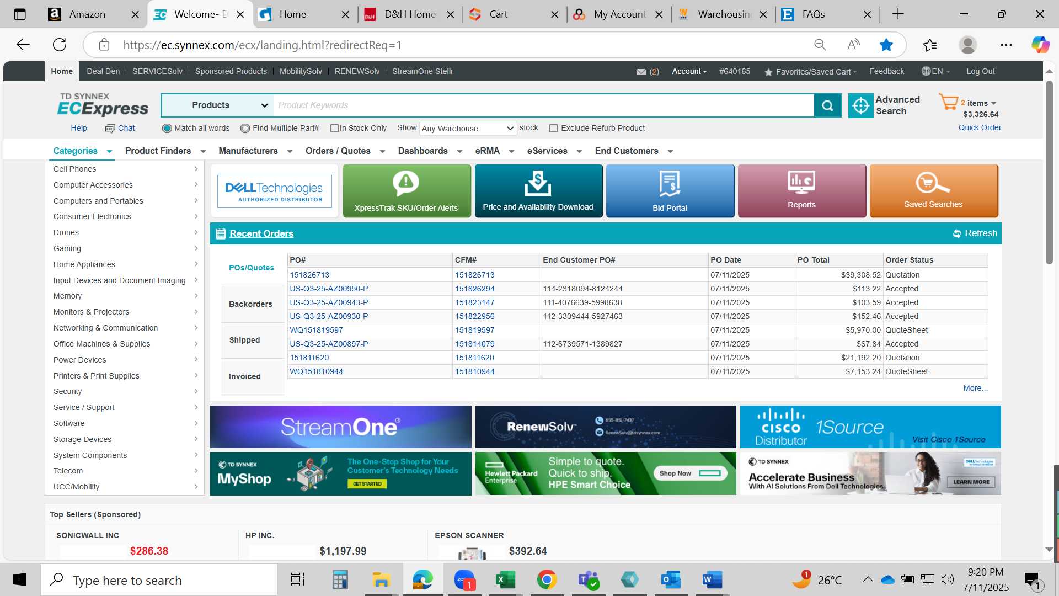The height and width of the screenshot is (596, 1059).
Task: Open XpressTrak SKU/Order Alerts tile
Action: click(407, 191)
